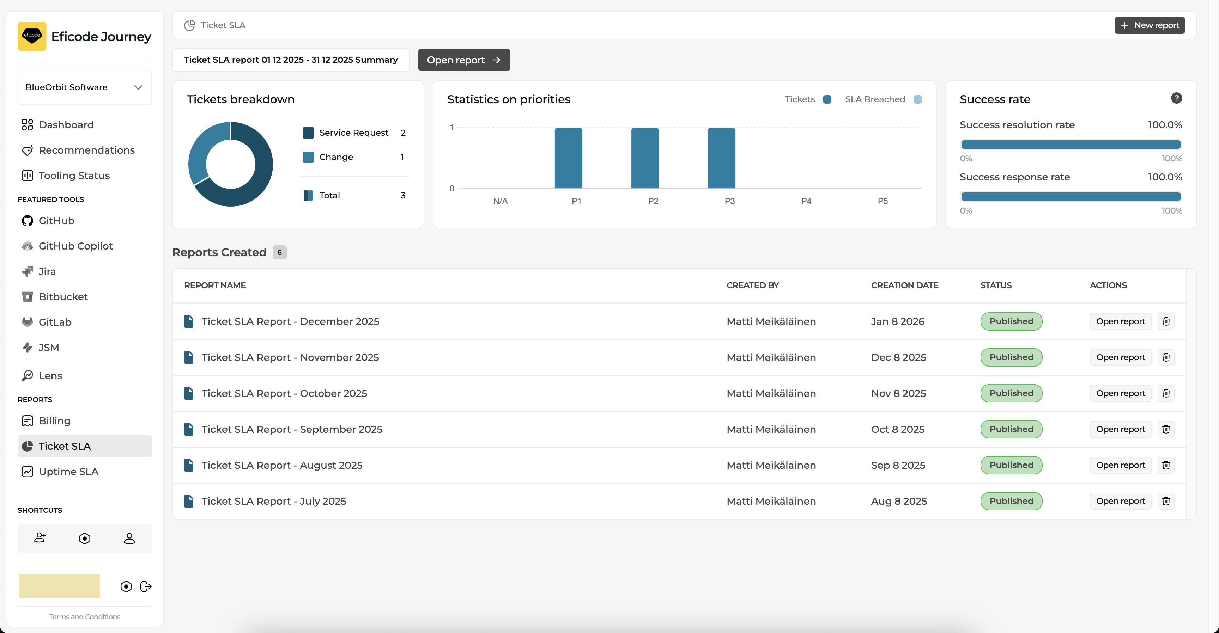Toggle the SLA Breached legend series
This screenshot has width=1219, height=633.
[883, 99]
